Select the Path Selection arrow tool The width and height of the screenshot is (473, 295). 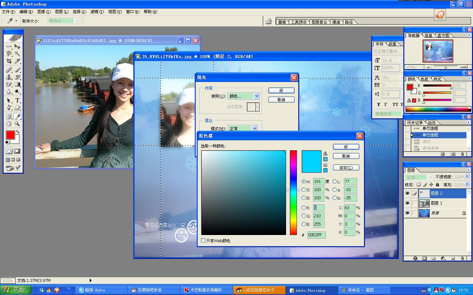[9, 100]
